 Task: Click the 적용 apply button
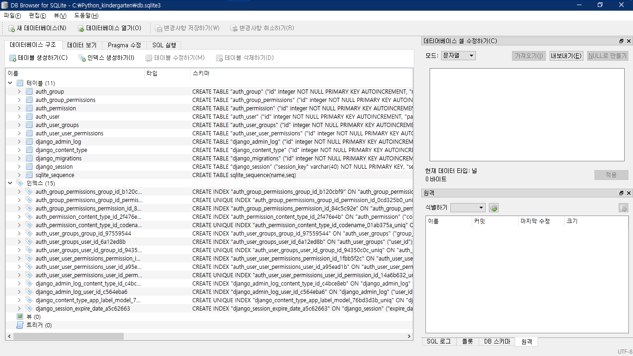click(x=611, y=175)
